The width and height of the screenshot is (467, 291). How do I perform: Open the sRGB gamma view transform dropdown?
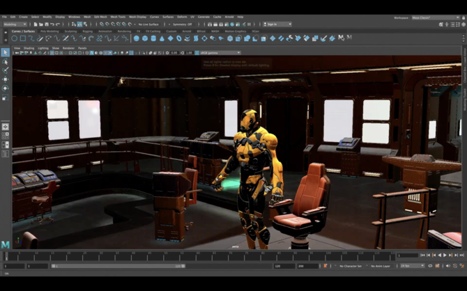220,53
